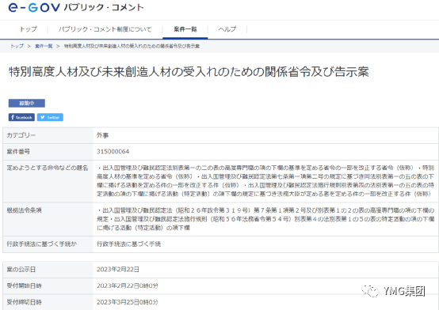Image resolution: width=439 pixels, height=310 pixels.
Task: Select the case number 315000064
Action: pyautogui.click(x=113, y=152)
